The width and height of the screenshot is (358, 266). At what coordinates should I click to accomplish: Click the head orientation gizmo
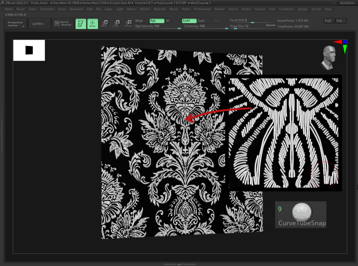point(329,57)
